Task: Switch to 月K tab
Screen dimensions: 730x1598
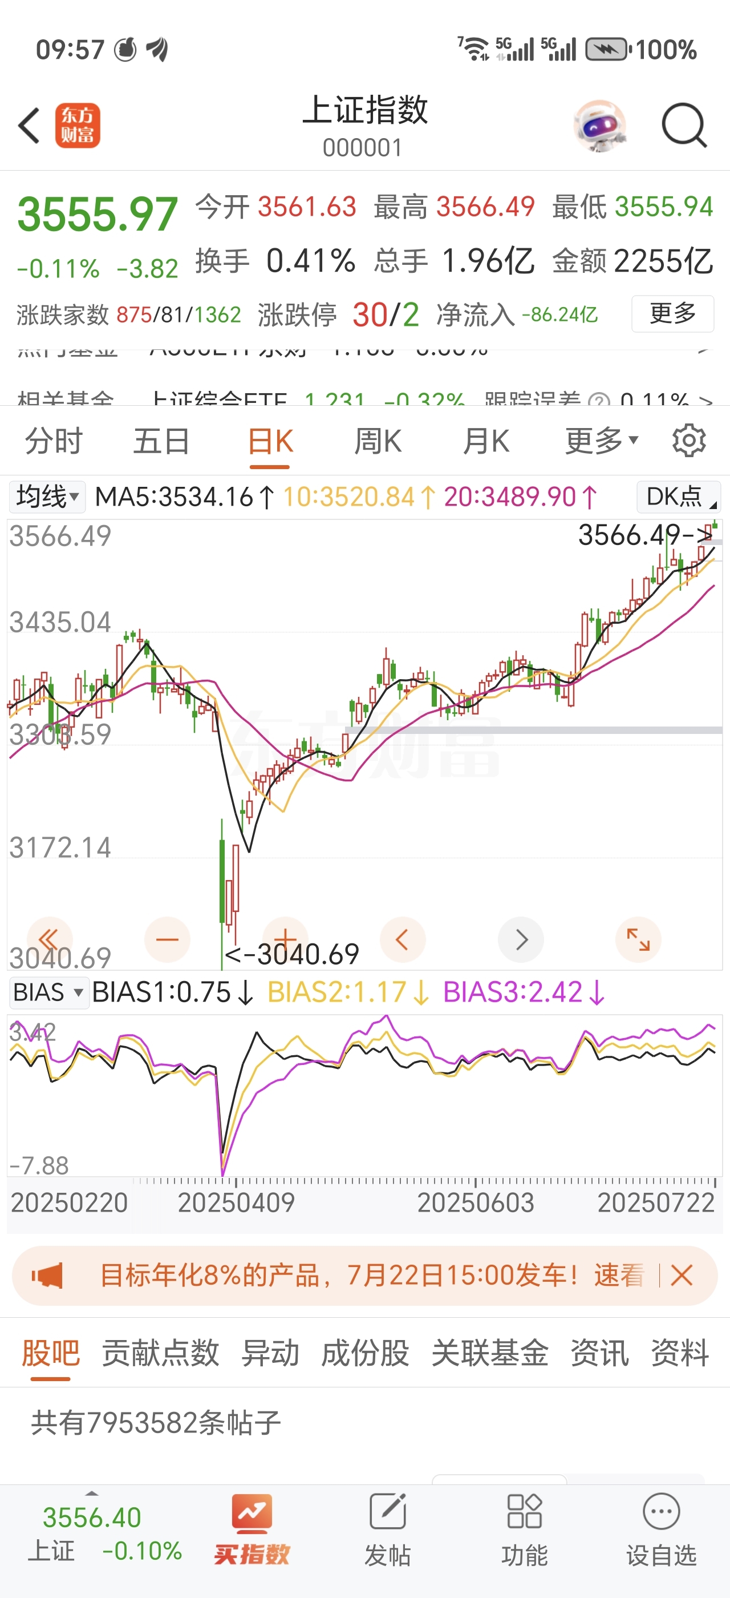Action: click(486, 441)
